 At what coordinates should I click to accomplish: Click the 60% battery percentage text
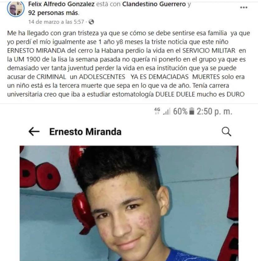[x=180, y=111]
